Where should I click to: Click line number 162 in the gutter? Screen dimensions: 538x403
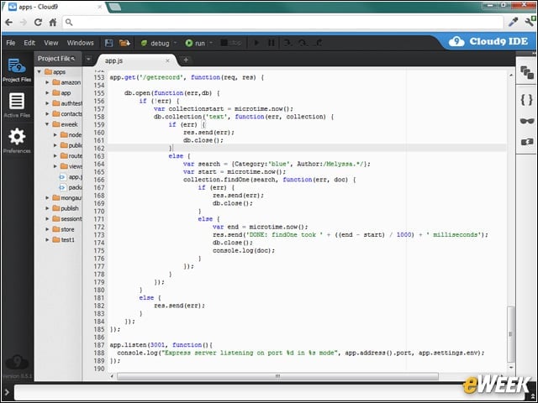99,148
